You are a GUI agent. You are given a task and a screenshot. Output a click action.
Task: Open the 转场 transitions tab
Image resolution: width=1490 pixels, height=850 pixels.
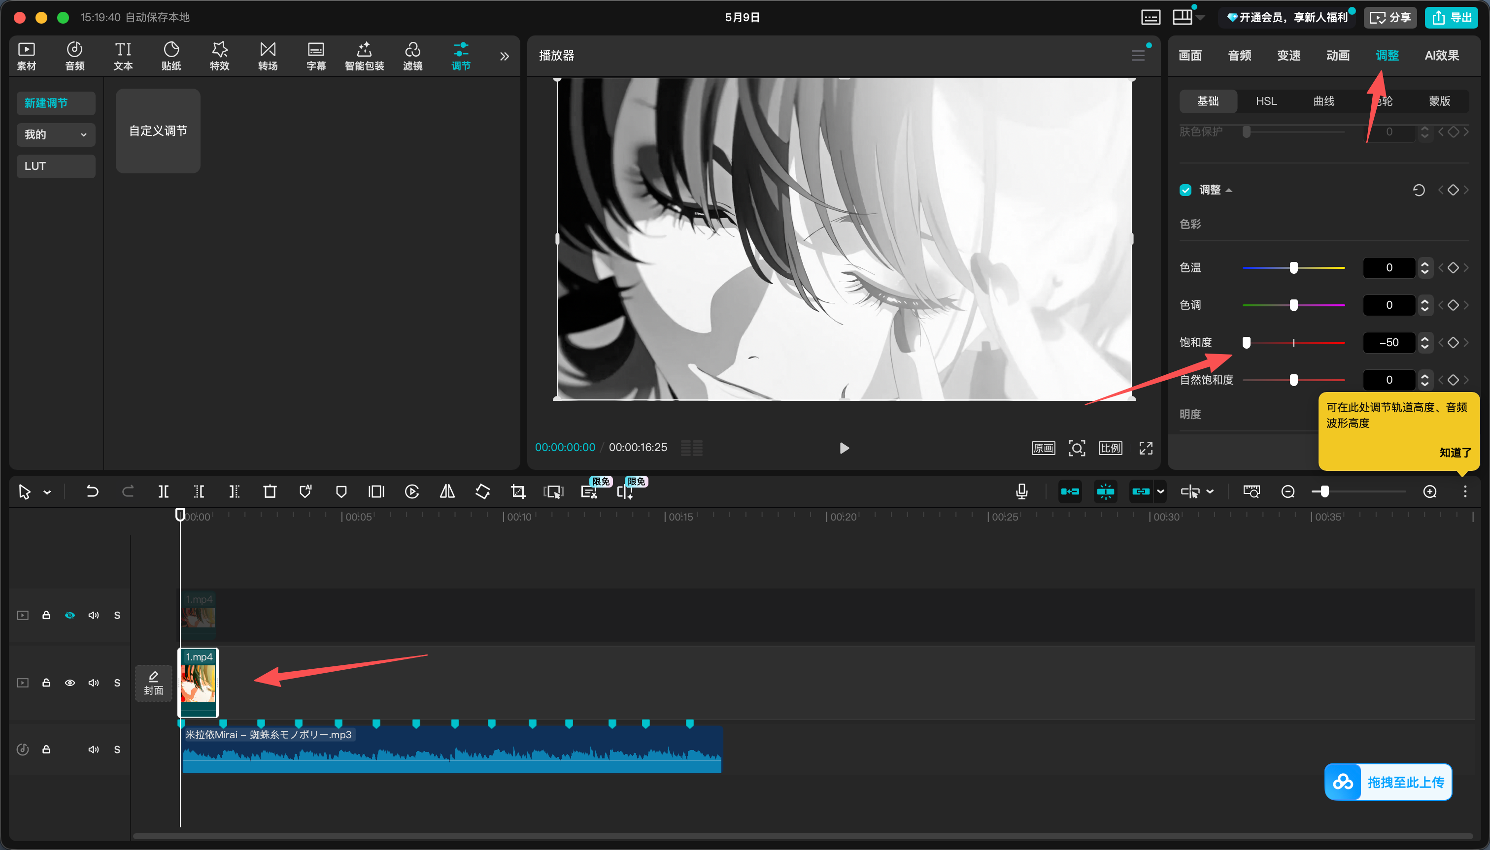(x=268, y=56)
